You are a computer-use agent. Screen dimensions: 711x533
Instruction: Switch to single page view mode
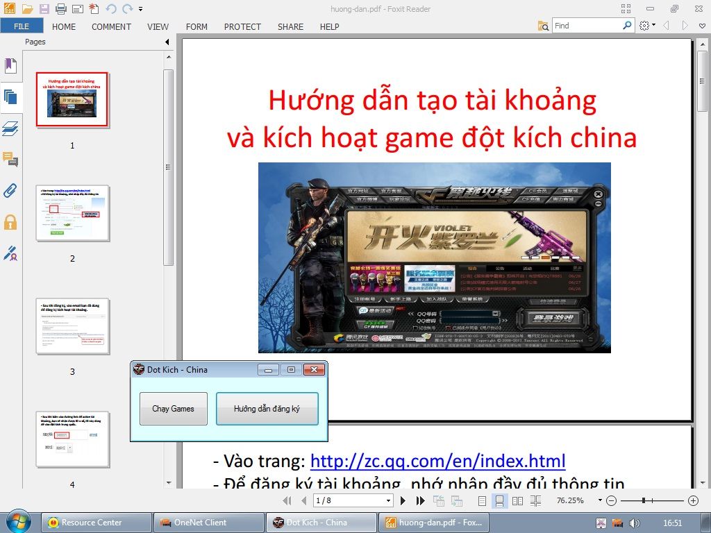pos(483,500)
